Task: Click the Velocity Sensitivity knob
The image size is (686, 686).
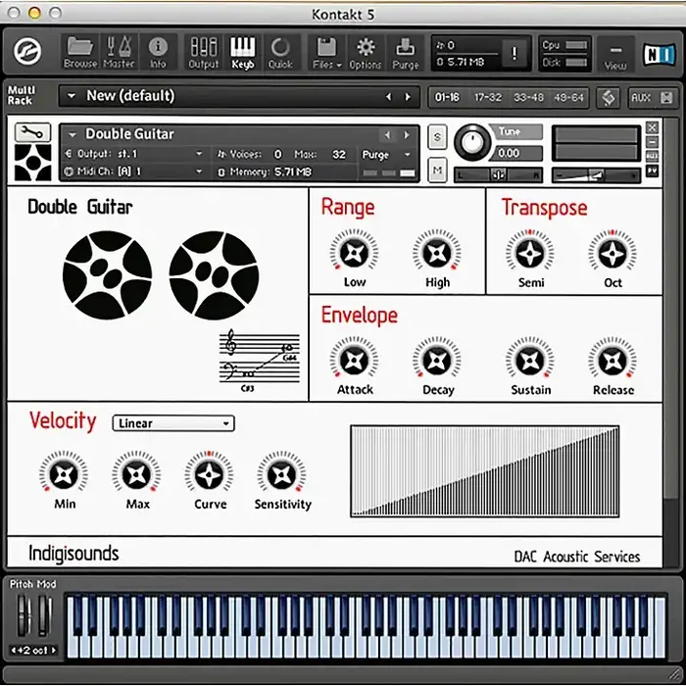Action: tap(282, 474)
